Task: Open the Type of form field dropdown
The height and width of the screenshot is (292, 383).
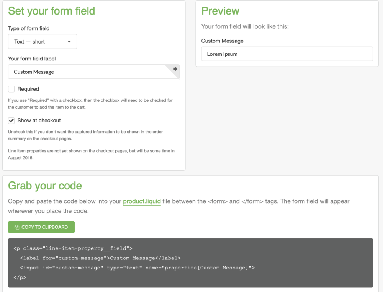Action: pos(43,41)
